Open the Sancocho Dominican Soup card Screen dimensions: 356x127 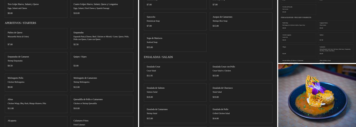(x=175, y=21)
